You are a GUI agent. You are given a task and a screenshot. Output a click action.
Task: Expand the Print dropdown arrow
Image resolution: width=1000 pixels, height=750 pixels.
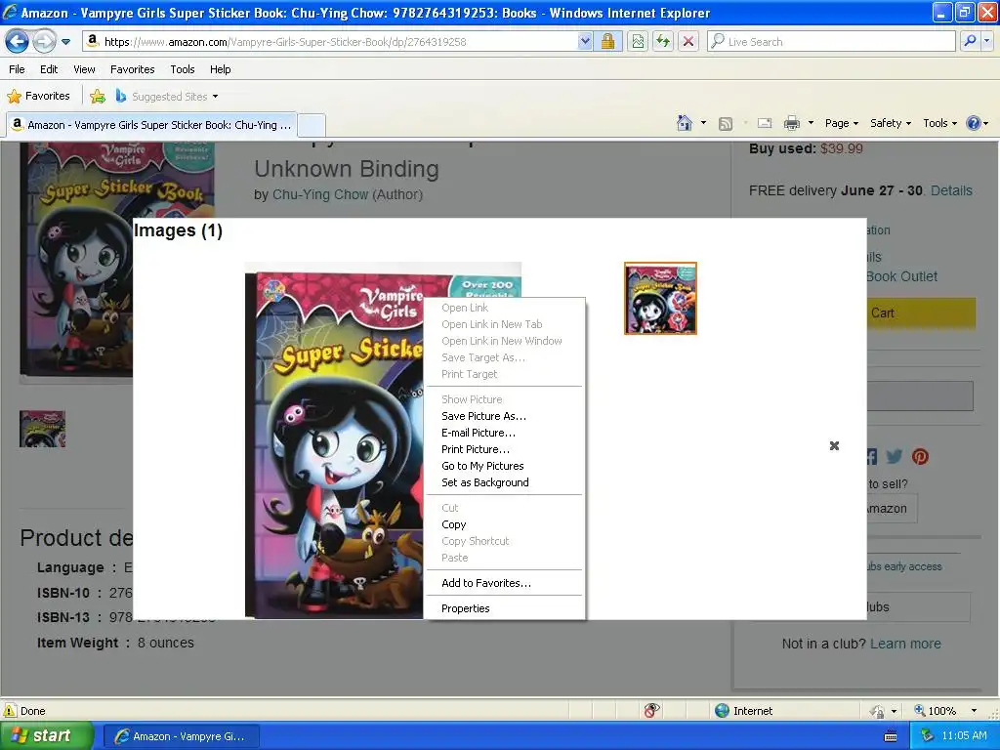tap(811, 123)
